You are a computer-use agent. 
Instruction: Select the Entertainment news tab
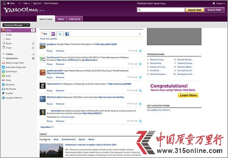point(68,139)
